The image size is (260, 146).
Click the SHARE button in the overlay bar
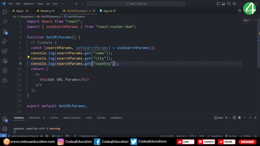[x=227, y=142]
